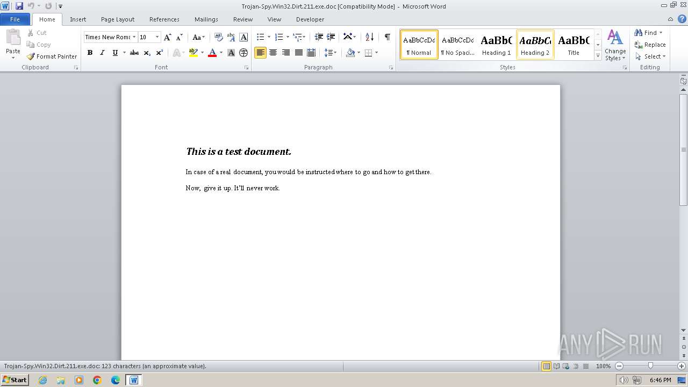Toggle Center alignment

tap(273, 53)
